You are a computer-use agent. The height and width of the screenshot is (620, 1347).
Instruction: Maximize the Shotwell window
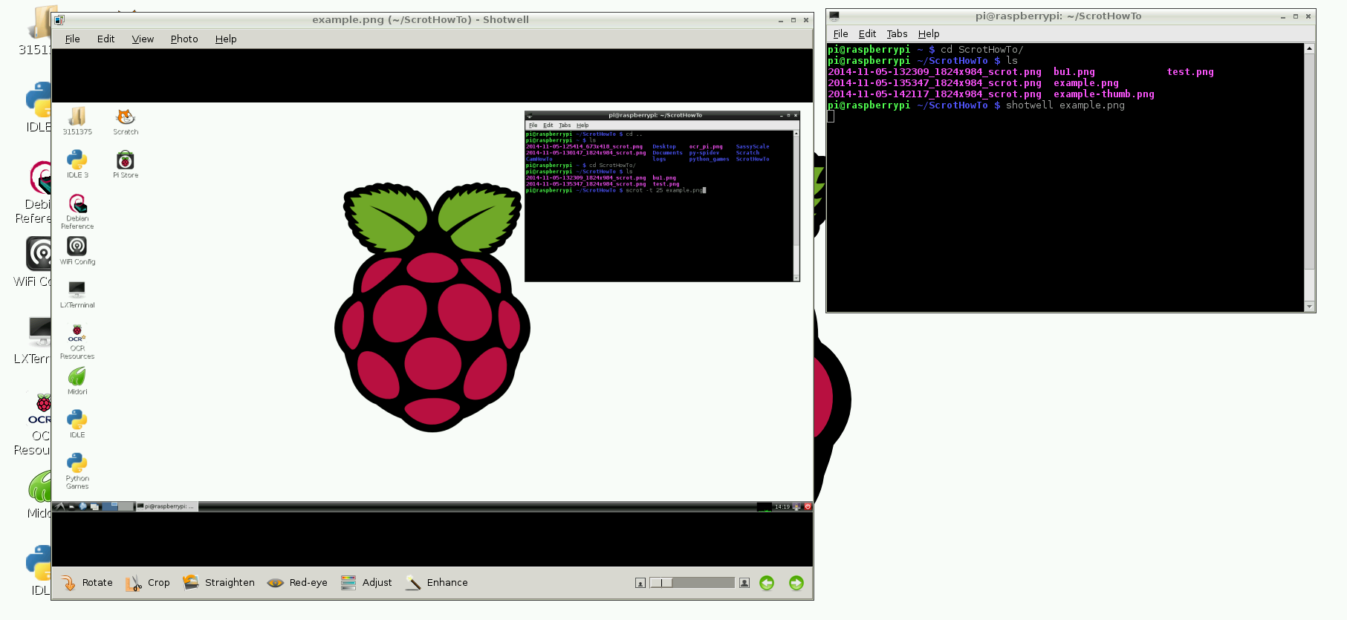(x=793, y=20)
